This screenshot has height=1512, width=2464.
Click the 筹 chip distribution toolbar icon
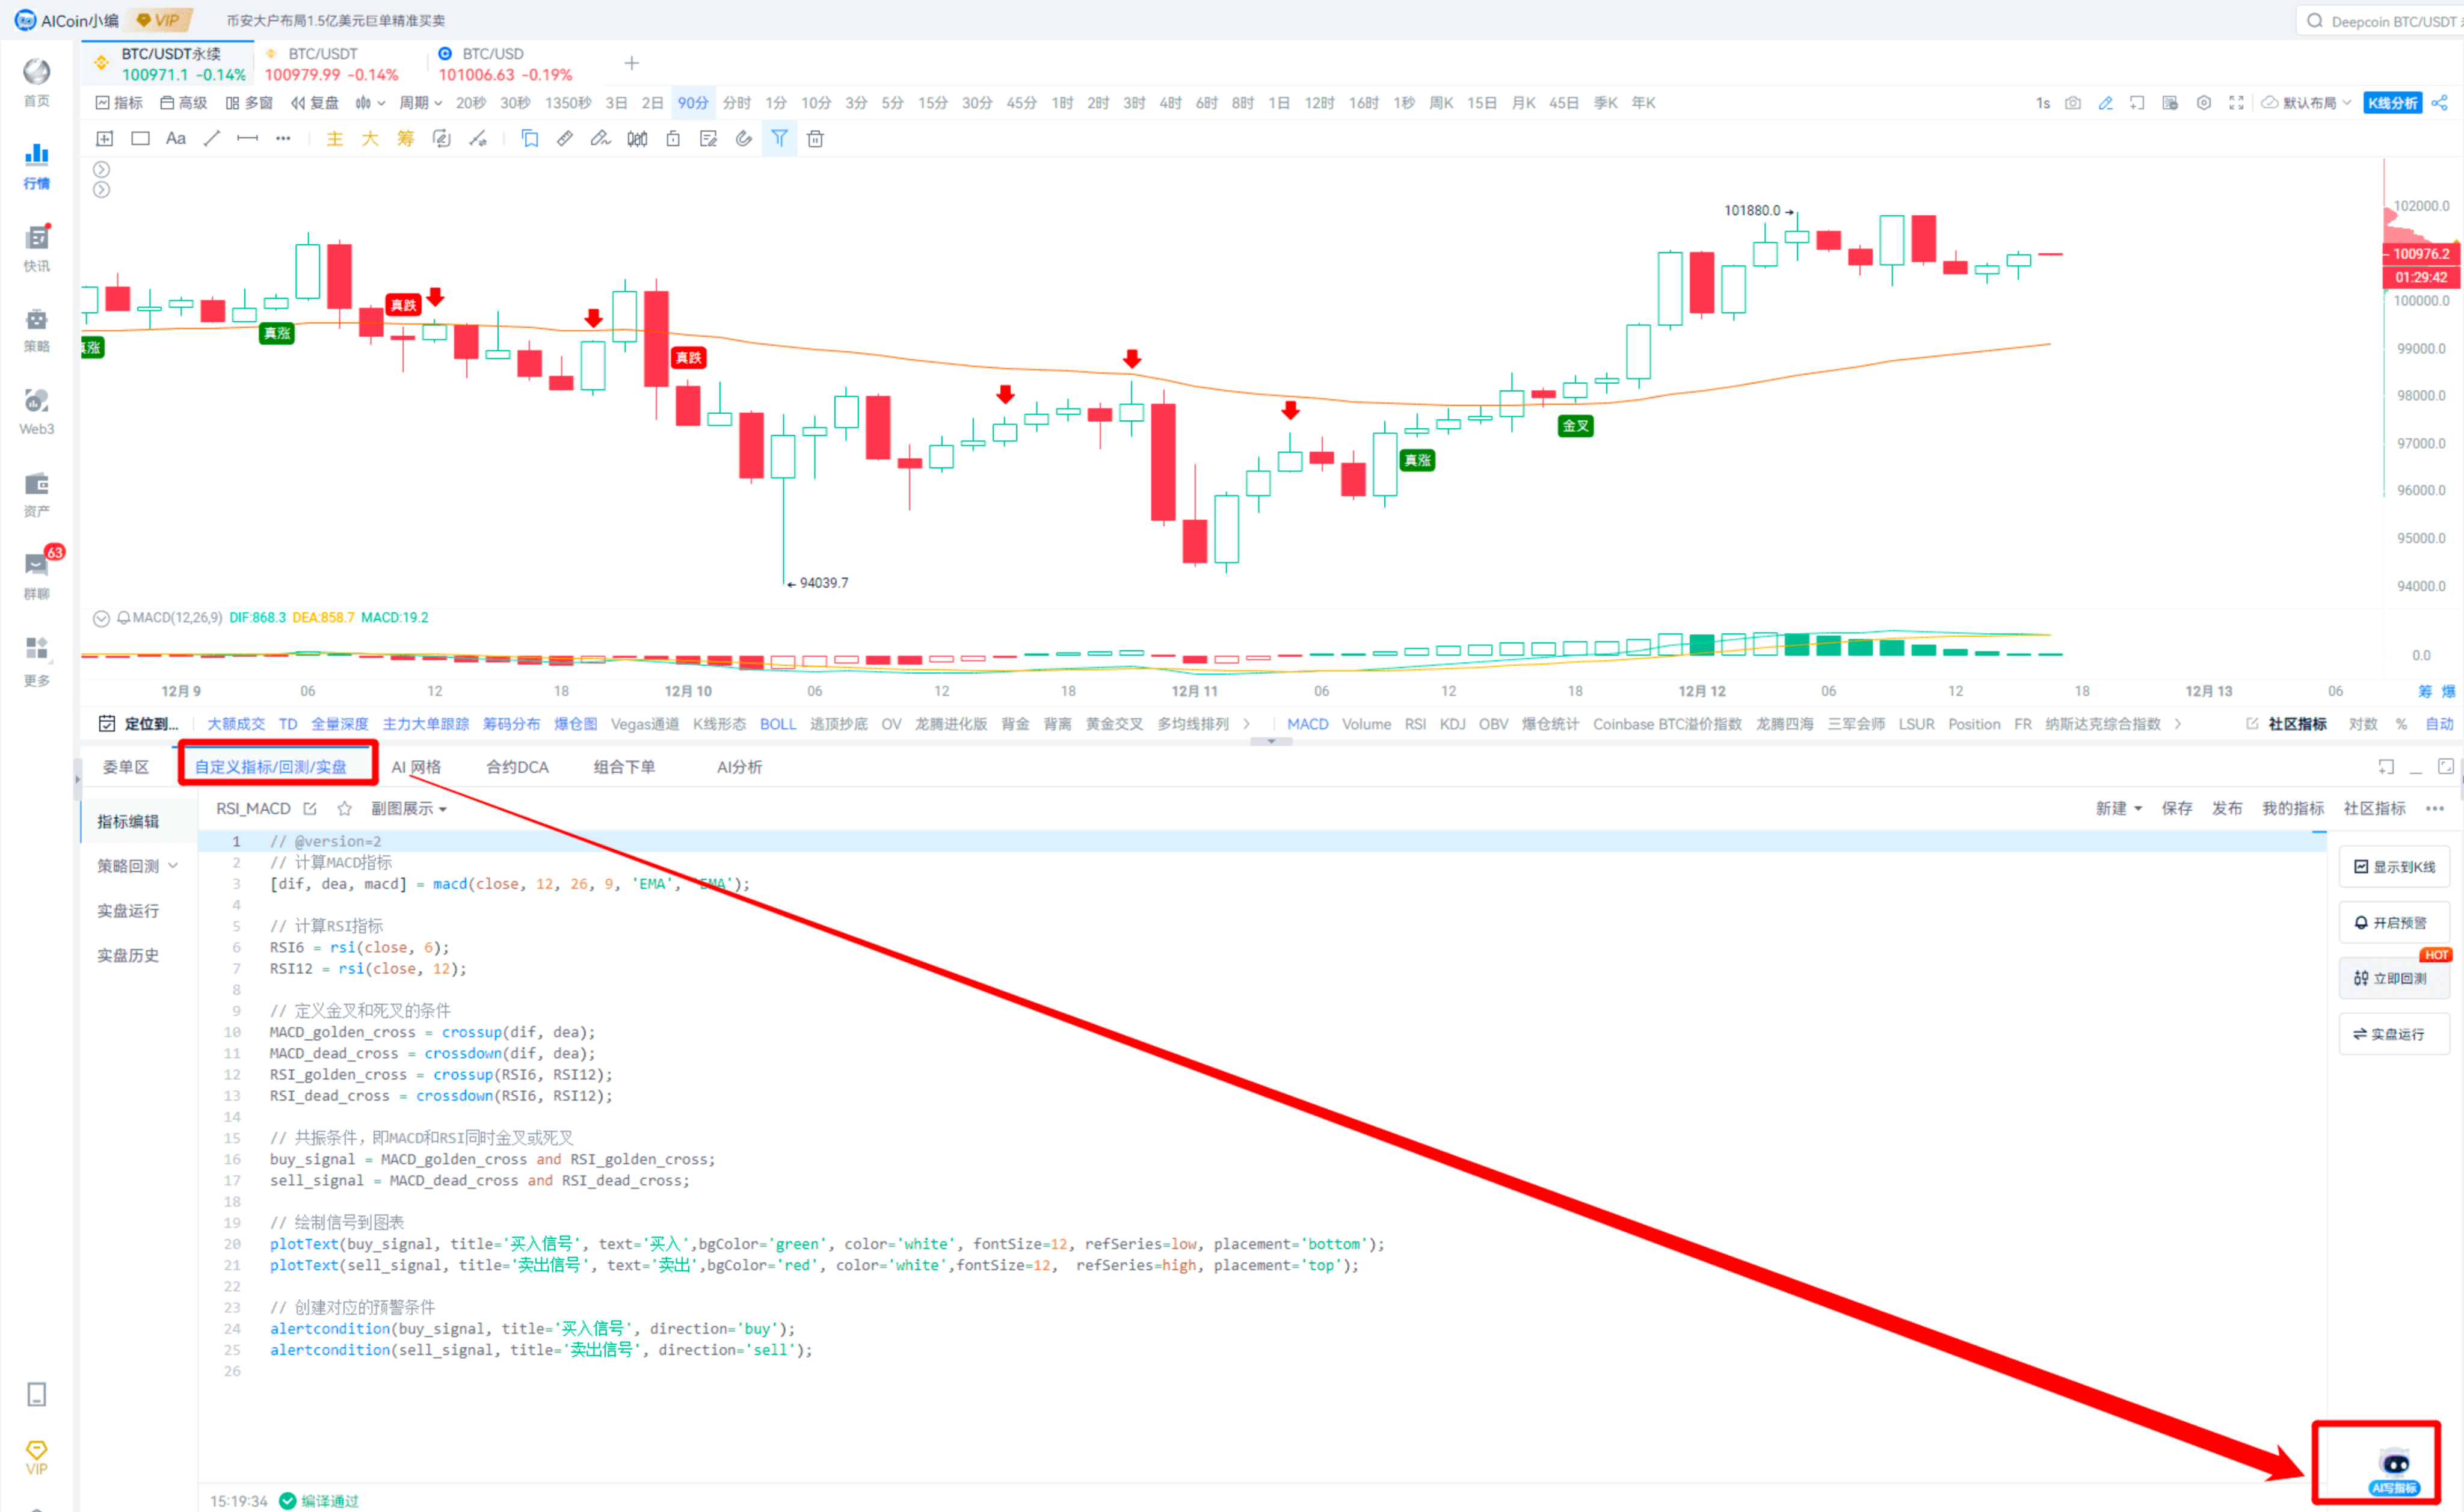[x=405, y=139]
